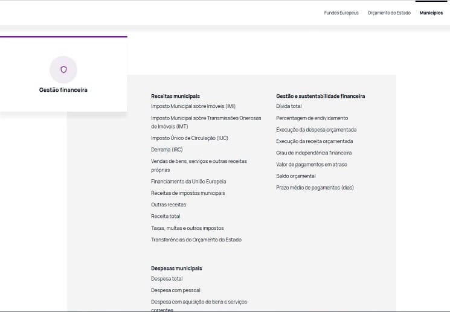This screenshot has width=450, height=312.
Task: Click Gestão e sustentabilidade financeira heading
Action: point(321,97)
